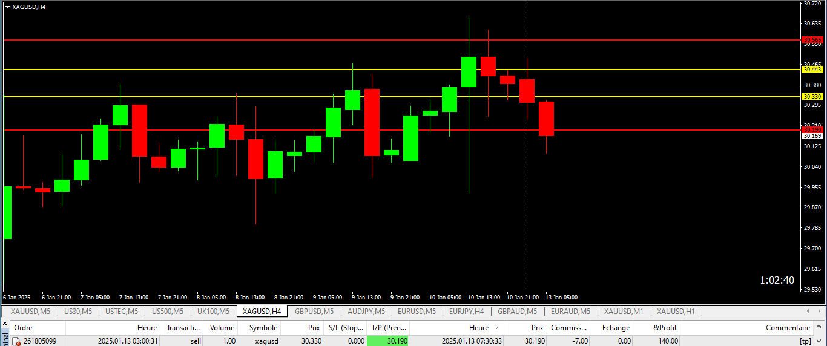This screenshot has width=827, height=346.
Task: Sort by the first Prix column header
Action: click(x=301, y=328)
